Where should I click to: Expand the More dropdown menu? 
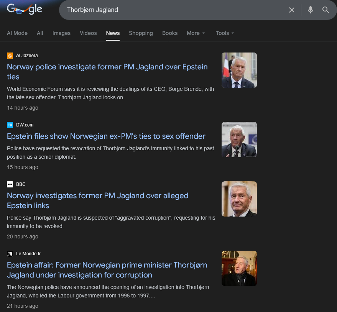(x=196, y=33)
